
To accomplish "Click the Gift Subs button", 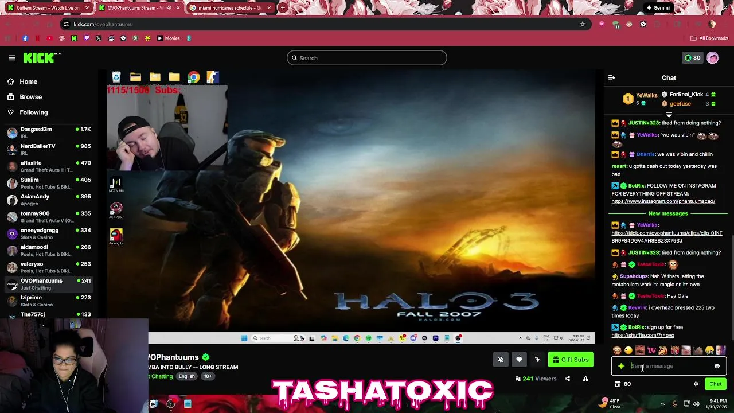I will coord(571,360).
